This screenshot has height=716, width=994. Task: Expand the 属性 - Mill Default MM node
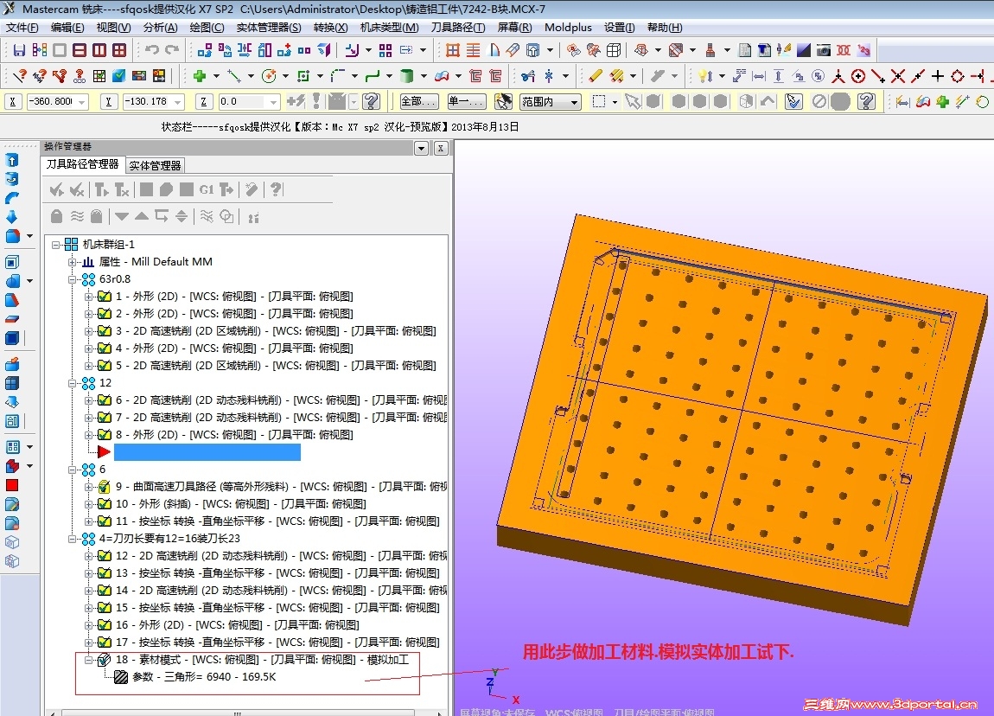pyautogui.click(x=73, y=262)
